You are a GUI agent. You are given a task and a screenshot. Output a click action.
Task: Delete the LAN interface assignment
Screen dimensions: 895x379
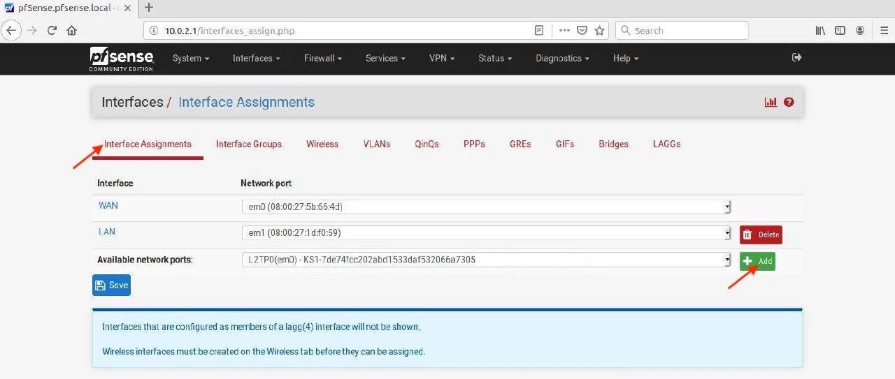click(x=761, y=235)
